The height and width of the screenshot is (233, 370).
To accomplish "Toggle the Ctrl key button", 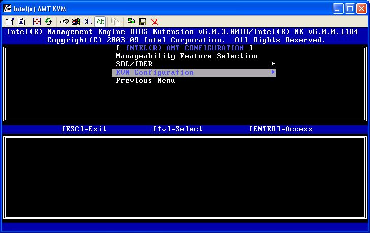I will coord(88,22).
